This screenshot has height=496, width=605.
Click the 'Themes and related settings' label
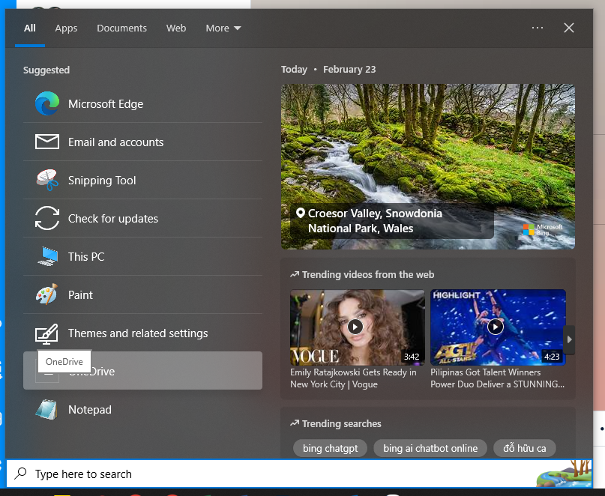coord(138,333)
